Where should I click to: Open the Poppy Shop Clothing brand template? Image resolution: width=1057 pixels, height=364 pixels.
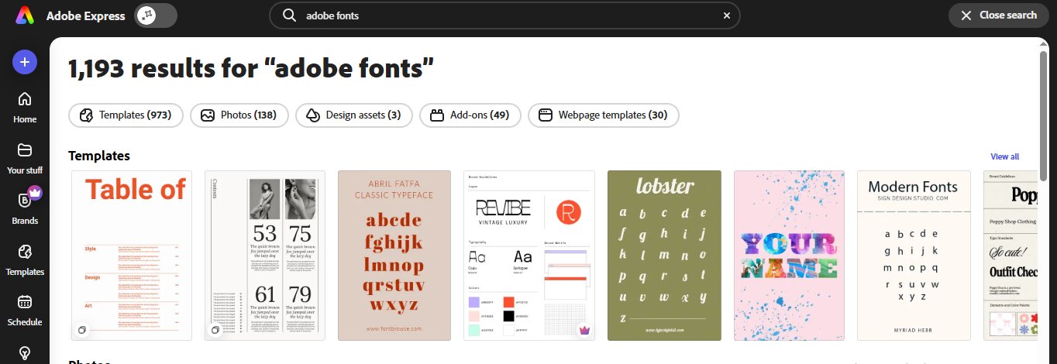pyautogui.click(x=1011, y=256)
